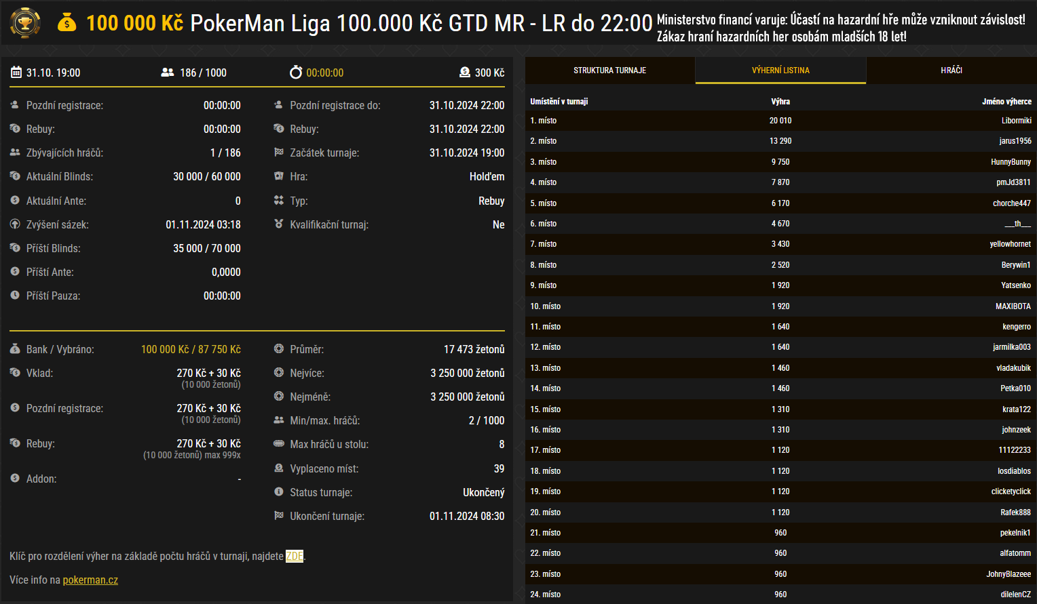
Task: Click the tournament end time 01.11.2024 08:30
Action: [x=467, y=516]
